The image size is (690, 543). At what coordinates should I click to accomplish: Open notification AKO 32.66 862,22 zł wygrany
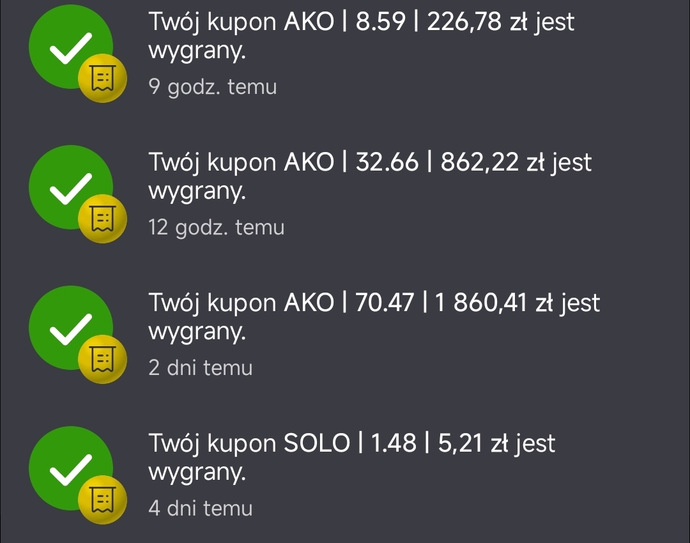coord(345,194)
